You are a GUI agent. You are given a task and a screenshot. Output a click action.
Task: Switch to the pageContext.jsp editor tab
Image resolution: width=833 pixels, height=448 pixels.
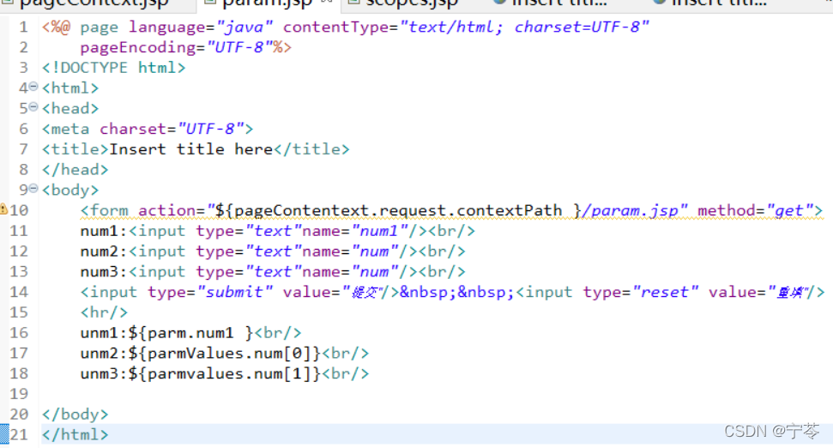(x=94, y=3)
